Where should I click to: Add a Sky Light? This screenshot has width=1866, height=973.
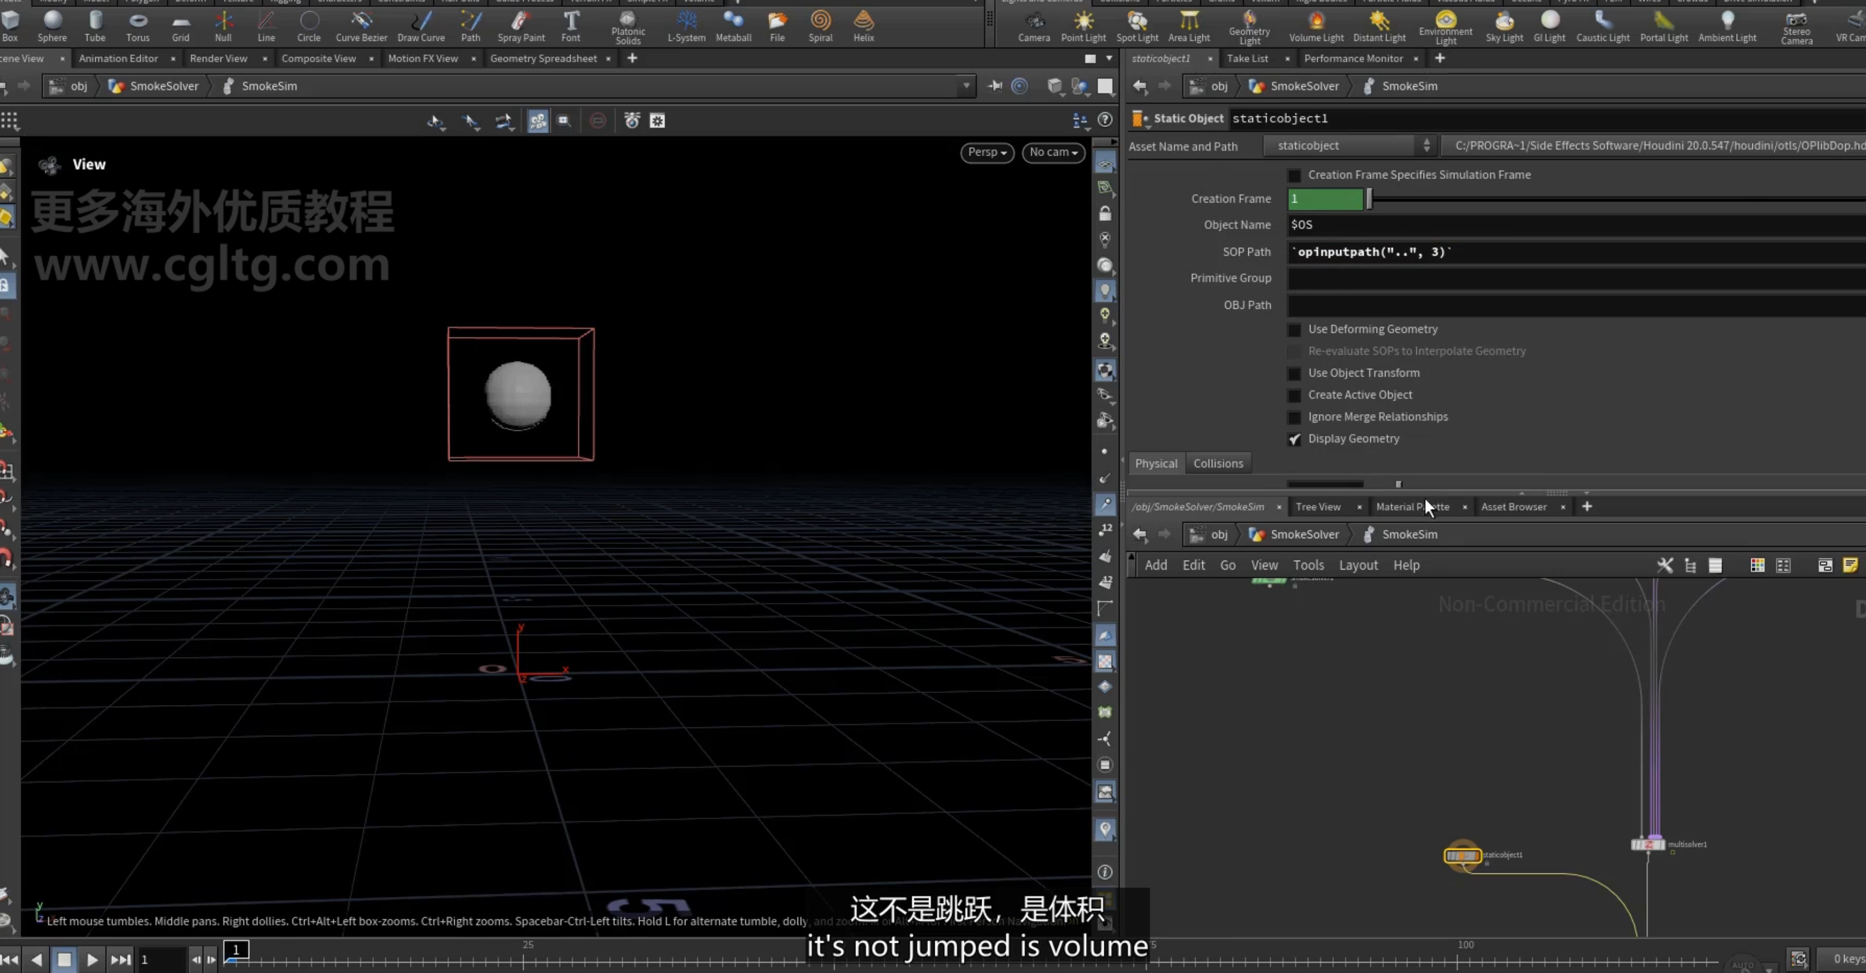click(x=1504, y=27)
